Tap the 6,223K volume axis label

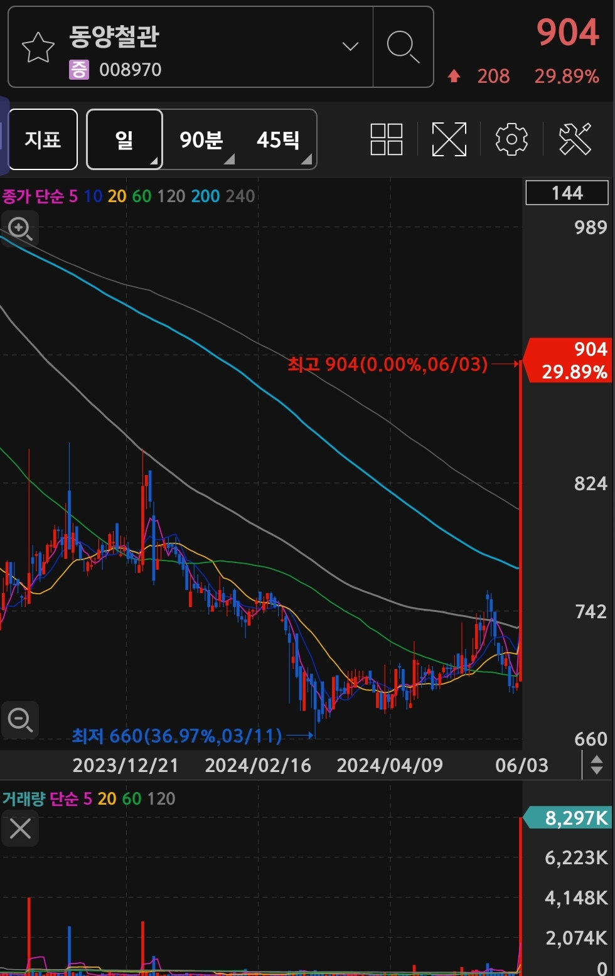(576, 857)
